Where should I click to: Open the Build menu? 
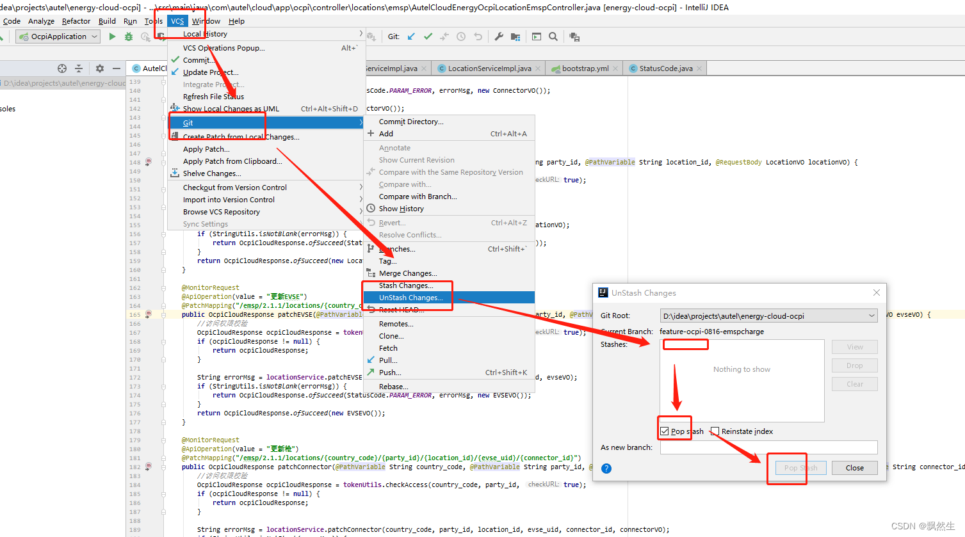coord(107,21)
